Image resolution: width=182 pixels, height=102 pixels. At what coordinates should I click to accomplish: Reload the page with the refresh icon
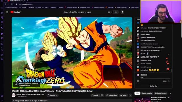[x=12, y=4]
